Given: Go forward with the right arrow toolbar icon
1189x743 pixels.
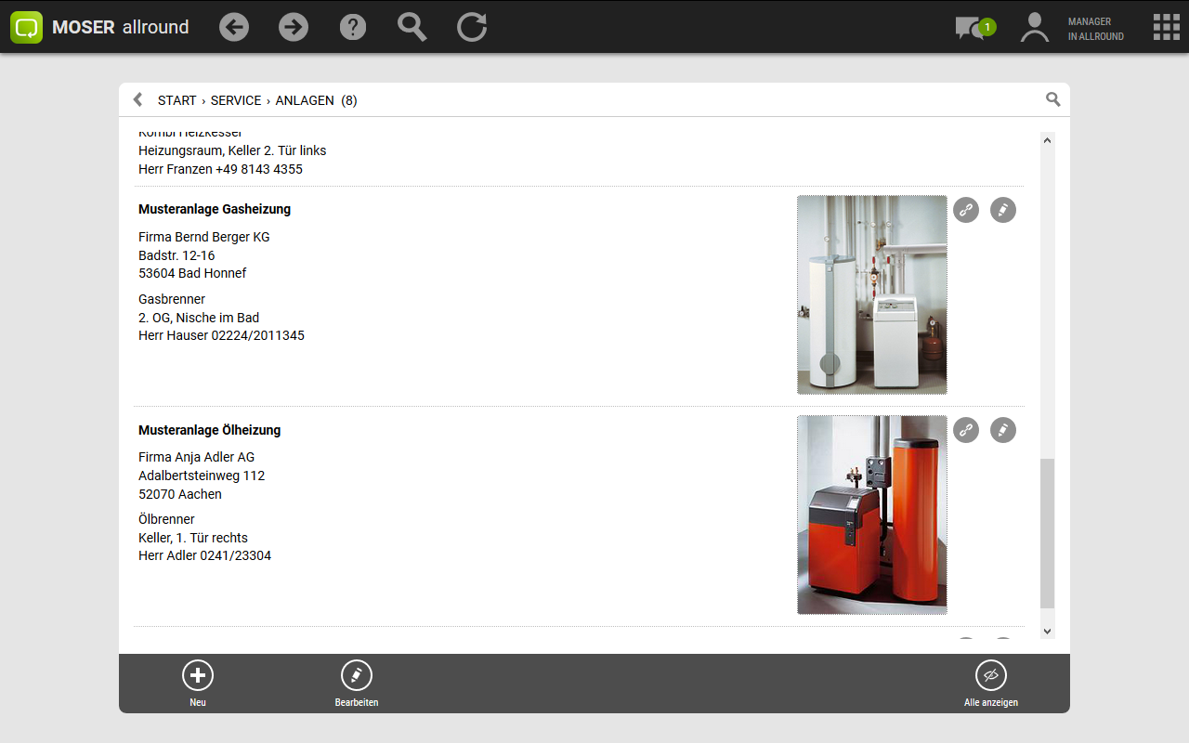Looking at the screenshot, I should pyautogui.click(x=294, y=27).
